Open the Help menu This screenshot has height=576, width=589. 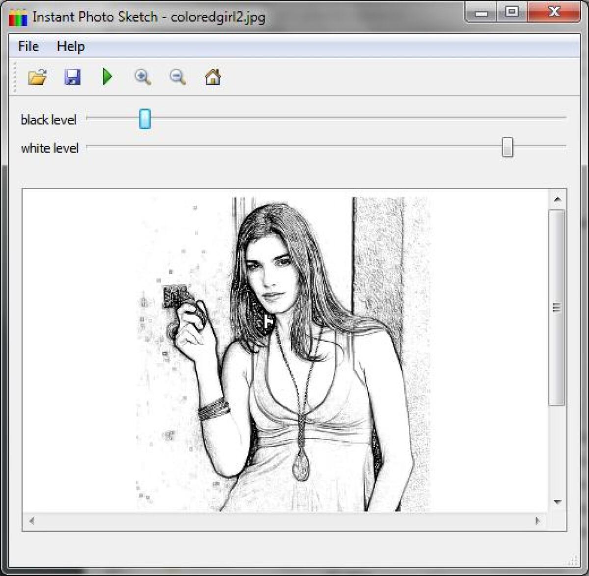coord(71,46)
